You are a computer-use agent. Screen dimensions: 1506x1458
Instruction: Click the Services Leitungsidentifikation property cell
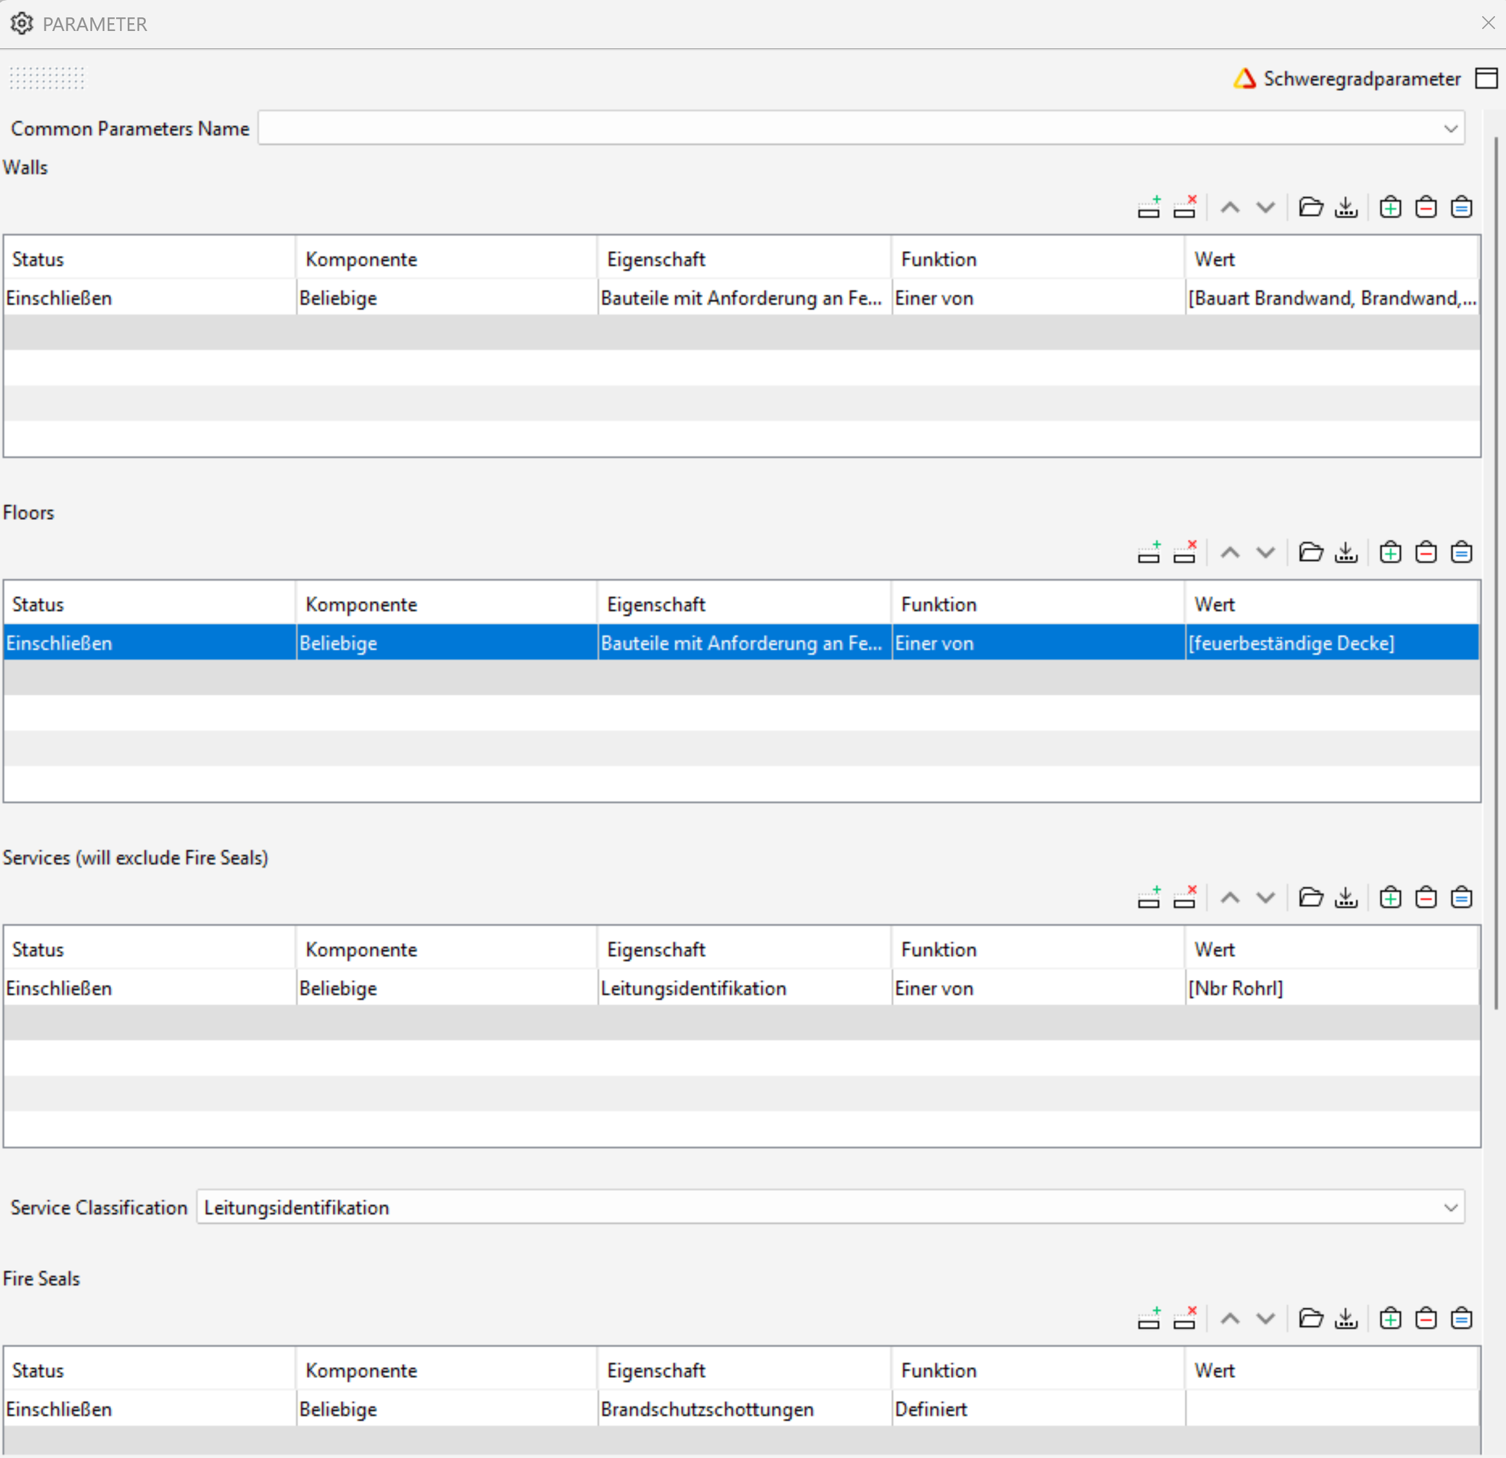coord(744,988)
